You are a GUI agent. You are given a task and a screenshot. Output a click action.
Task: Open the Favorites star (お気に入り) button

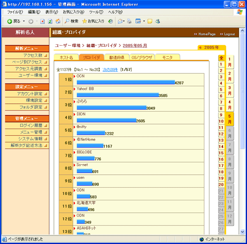93,21
